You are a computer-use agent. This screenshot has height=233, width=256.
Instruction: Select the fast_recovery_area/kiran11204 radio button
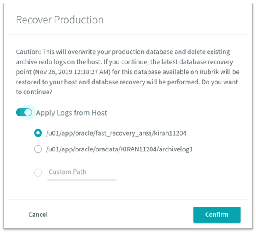[x=38, y=133]
